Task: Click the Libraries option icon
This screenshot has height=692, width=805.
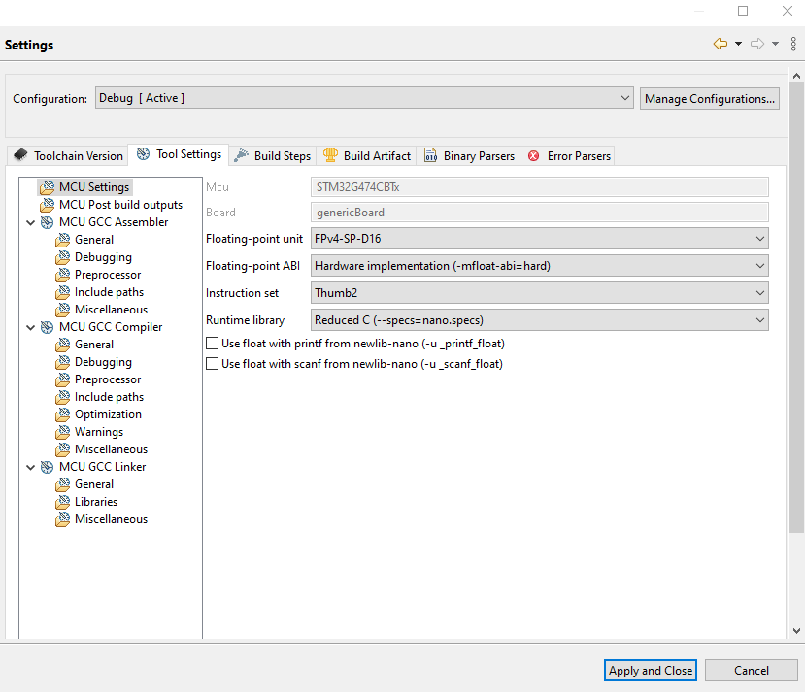Action: 63,501
